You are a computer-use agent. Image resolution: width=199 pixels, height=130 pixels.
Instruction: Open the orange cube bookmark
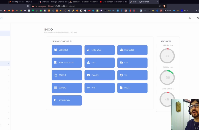(x=77, y=10)
